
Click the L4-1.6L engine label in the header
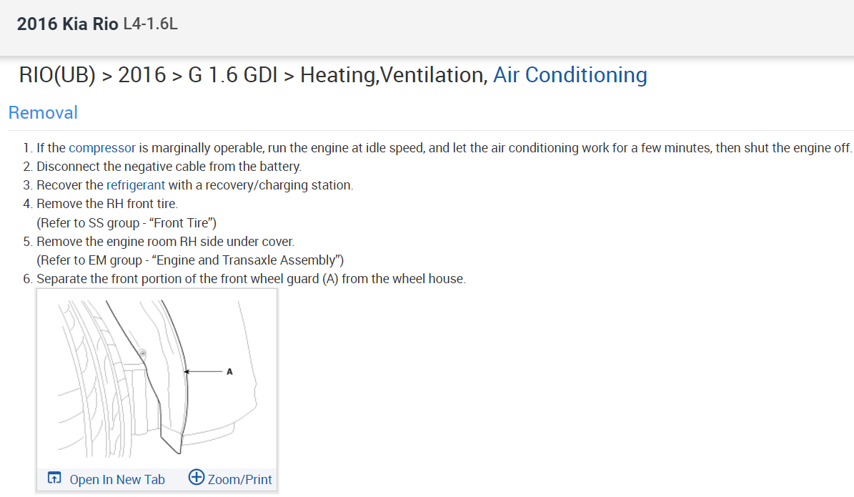click(x=150, y=24)
